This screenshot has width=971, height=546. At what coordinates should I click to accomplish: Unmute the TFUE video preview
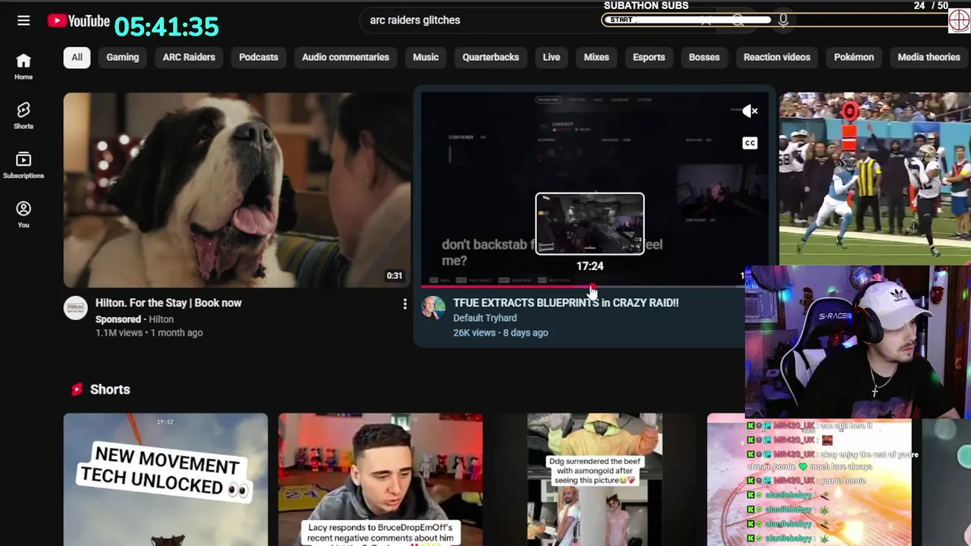[749, 111]
